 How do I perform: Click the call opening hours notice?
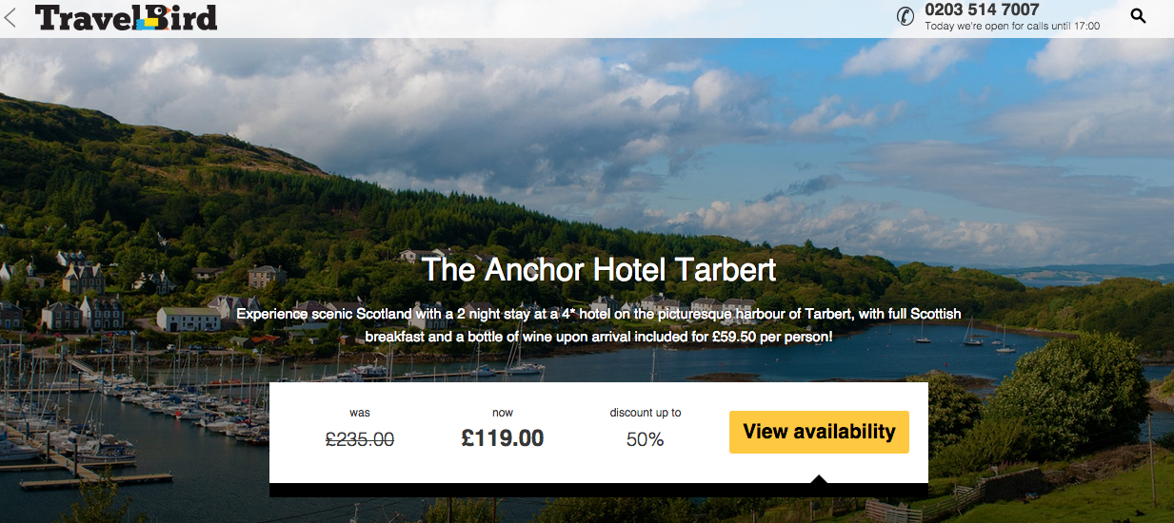tap(1012, 27)
